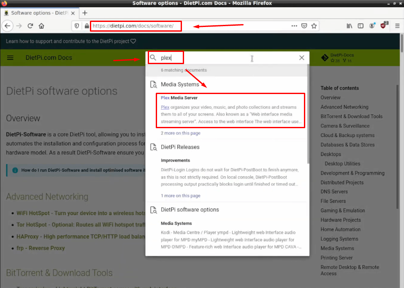Screen dimensions: 404x288
Task: Open DietPi-Docs repository link
Action: (x=338, y=58)
